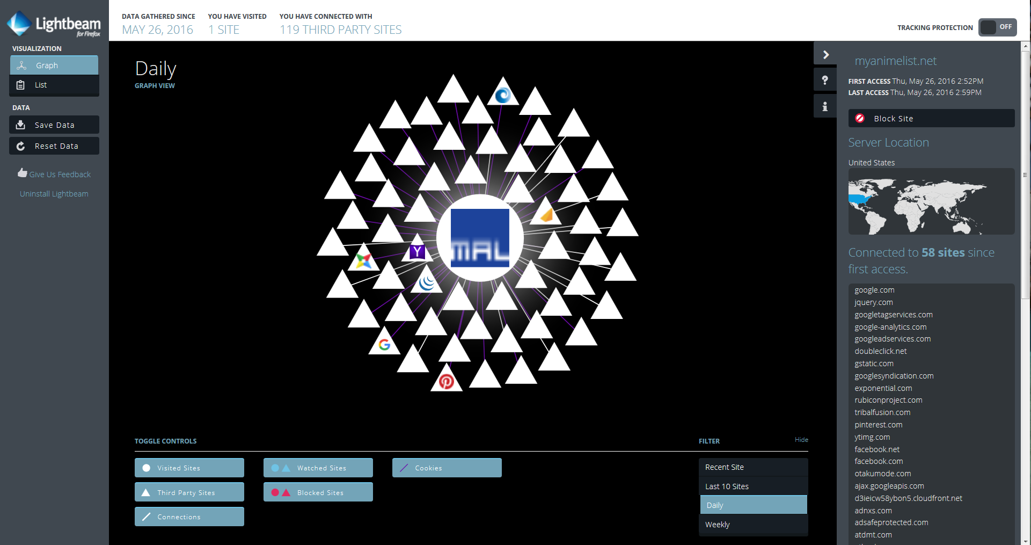The height and width of the screenshot is (545, 1031).
Task: Block the myanimelist.net site
Action: tap(931, 118)
